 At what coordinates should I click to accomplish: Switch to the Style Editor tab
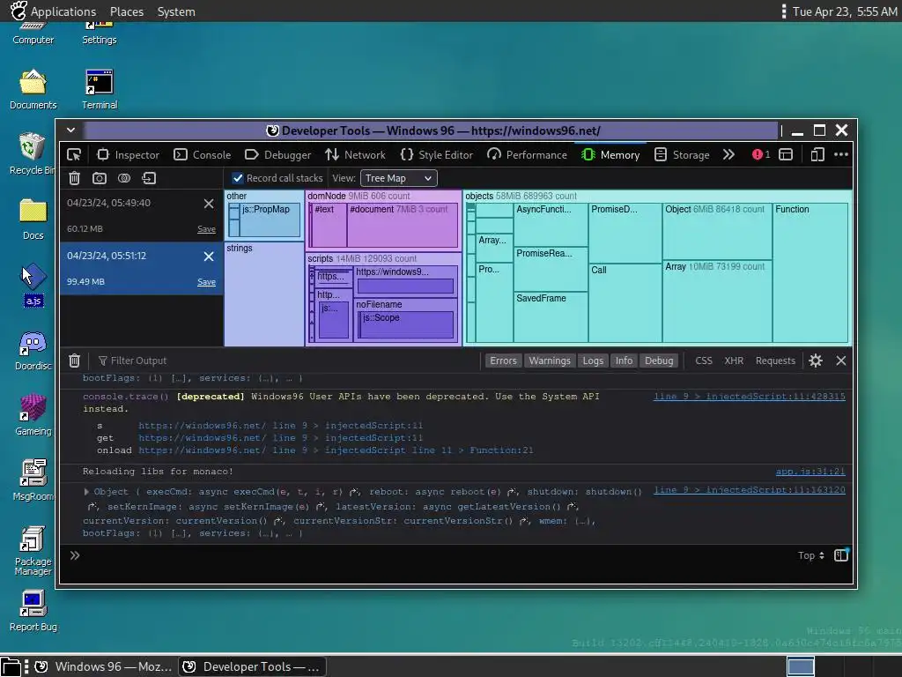click(x=437, y=155)
